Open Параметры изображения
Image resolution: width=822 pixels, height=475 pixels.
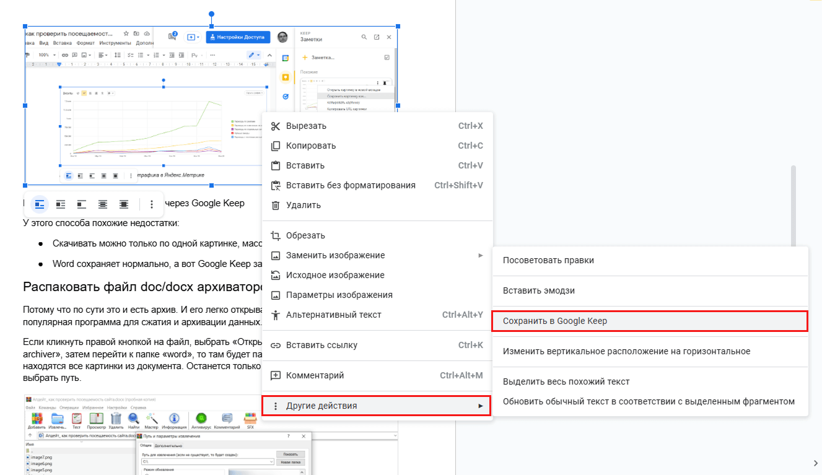[377, 295]
